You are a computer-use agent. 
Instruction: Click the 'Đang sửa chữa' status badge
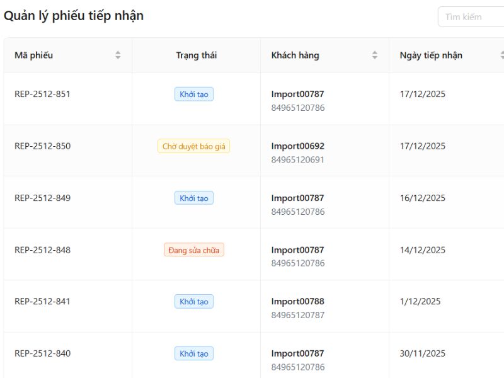(193, 249)
